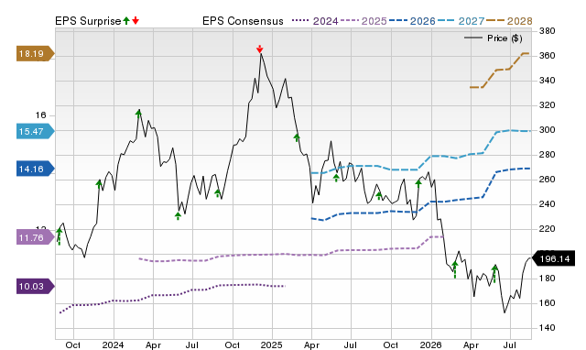Select the green surprise arrow near December 2025
The image size is (586, 350).
click(418, 183)
